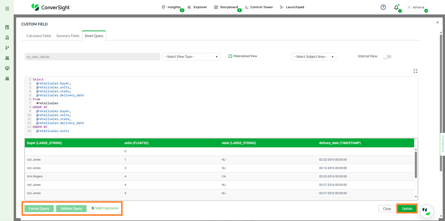Open Explorer in top navigation
Screen dimensions: 445x221
[x=200, y=7]
